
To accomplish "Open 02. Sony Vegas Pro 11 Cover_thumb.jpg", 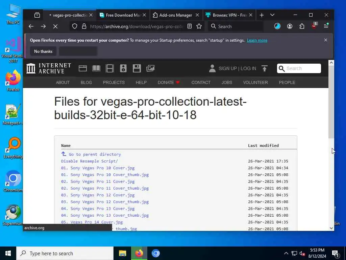I will point(105,188).
